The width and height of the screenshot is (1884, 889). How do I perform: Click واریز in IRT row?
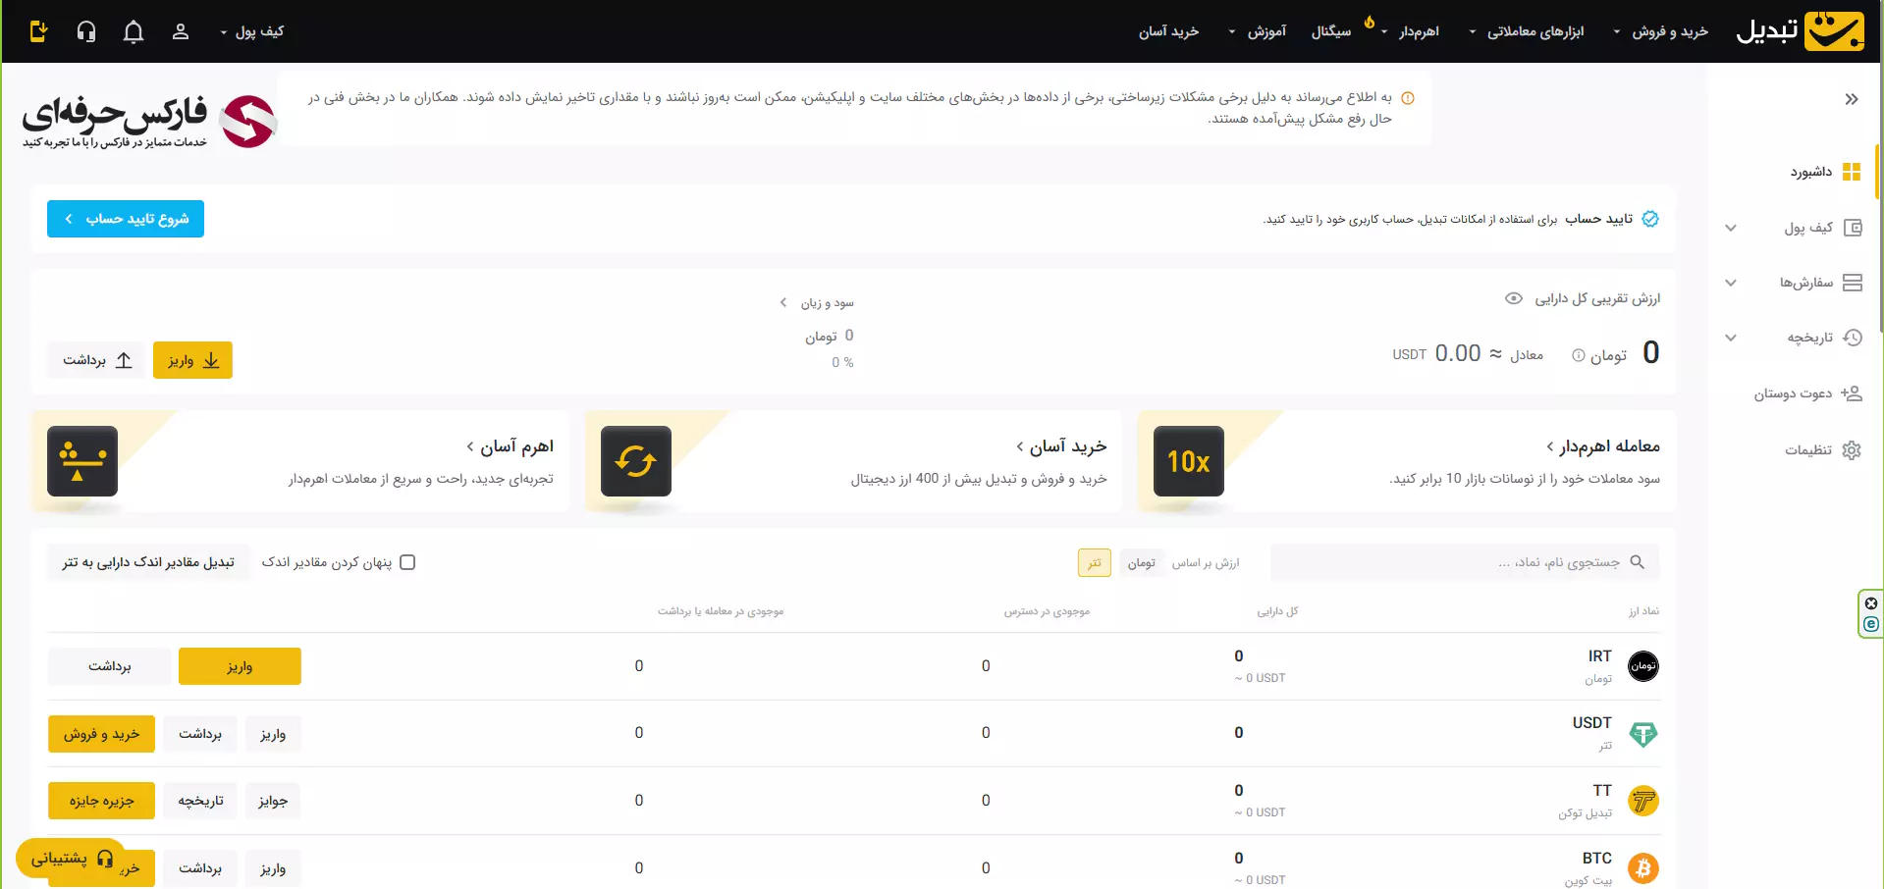click(240, 666)
